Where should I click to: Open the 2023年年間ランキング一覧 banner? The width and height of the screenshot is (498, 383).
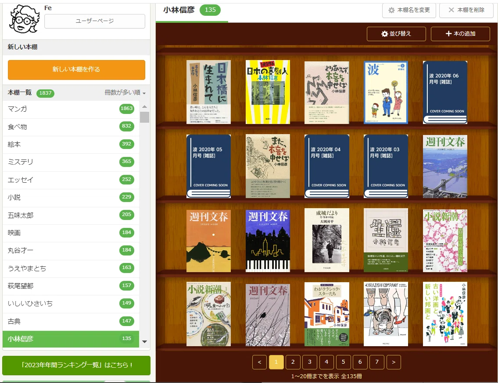(76, 365)
